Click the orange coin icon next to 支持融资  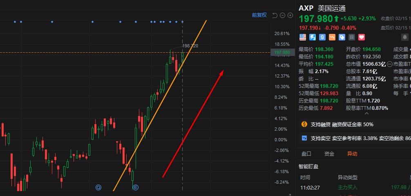tap(304, 124)
